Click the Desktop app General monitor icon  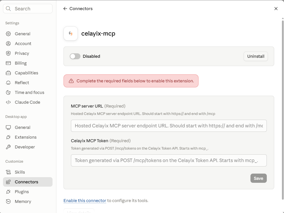coord(8,127)
